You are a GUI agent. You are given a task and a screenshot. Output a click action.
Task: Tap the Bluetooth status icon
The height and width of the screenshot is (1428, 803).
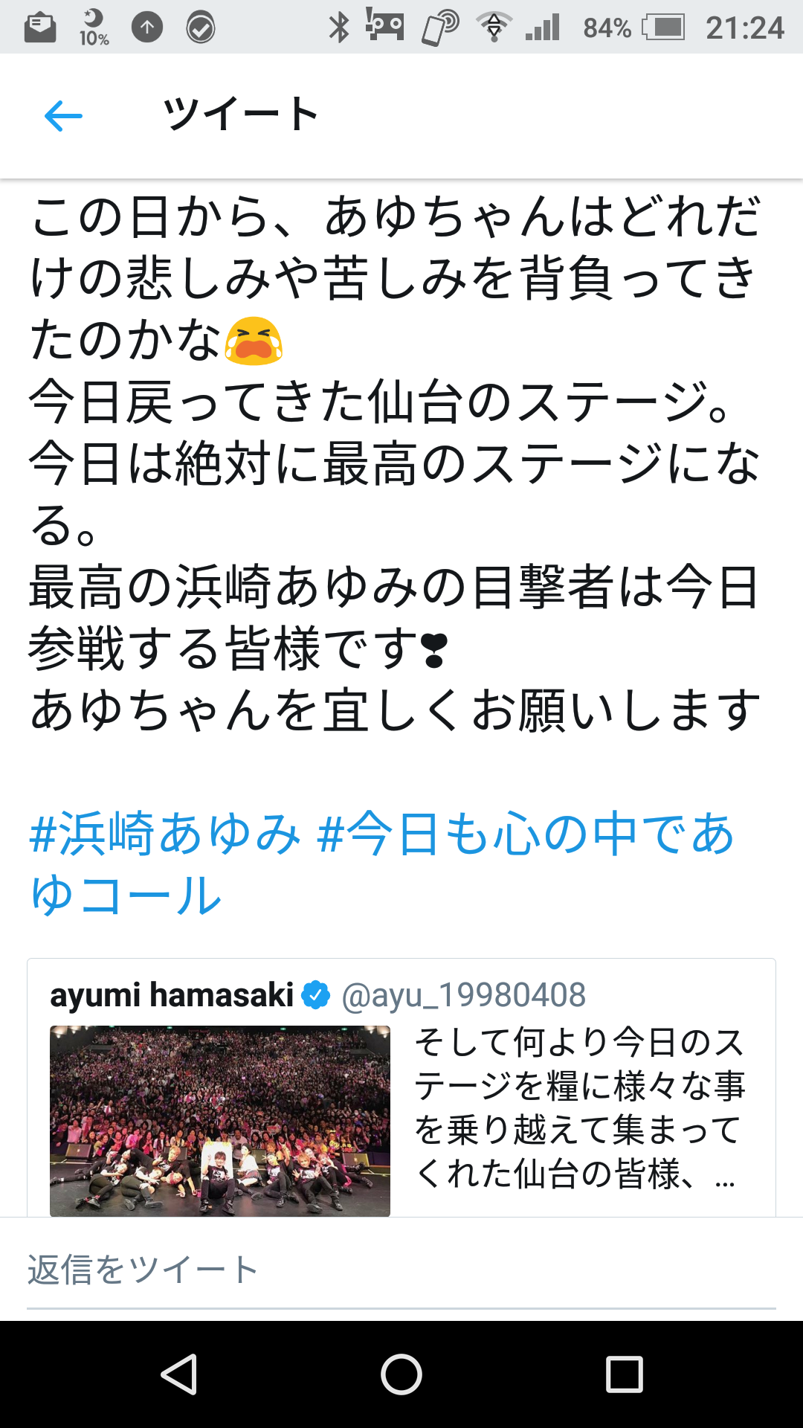(339, 28)
